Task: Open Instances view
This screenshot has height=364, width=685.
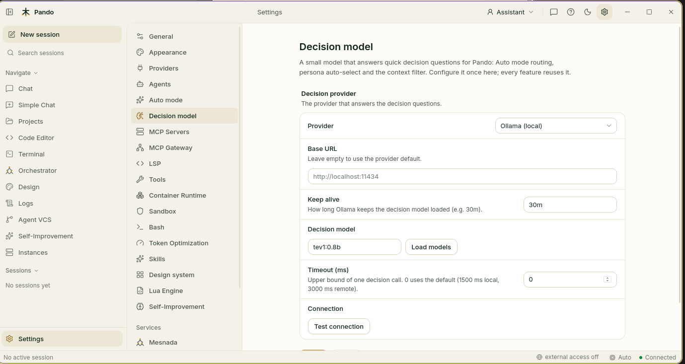Action: coord(62,252)
